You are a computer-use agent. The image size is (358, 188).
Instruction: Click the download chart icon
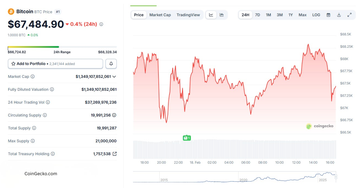(339, 14)
